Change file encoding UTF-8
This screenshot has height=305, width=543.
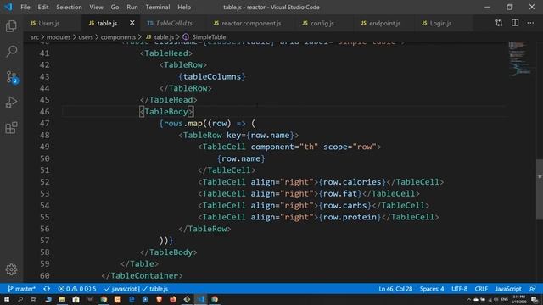(x=459, y=289)
